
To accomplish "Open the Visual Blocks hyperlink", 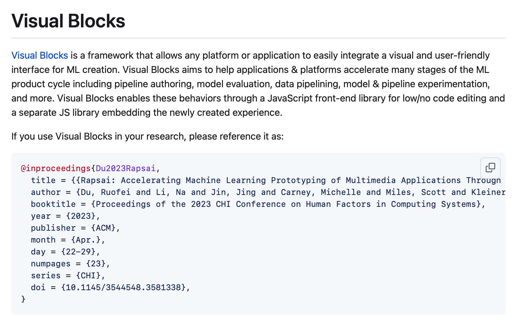I will click(40, 55).
